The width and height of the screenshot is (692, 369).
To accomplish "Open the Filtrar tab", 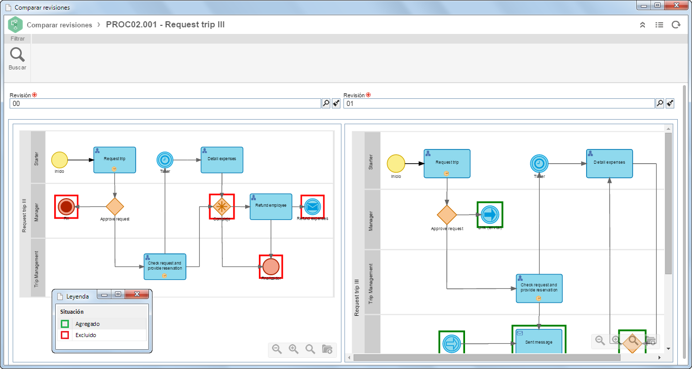I will [x=18, y=39].
